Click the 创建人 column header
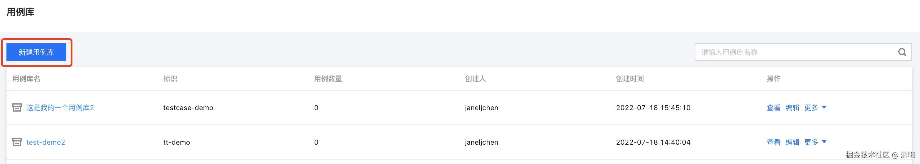The width and height of the screenshot is (920, 164). 475,79
